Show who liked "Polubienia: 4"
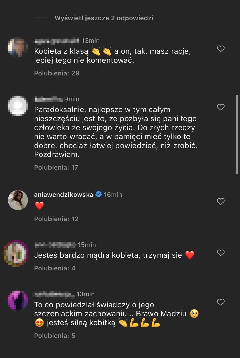 (55, 268)
